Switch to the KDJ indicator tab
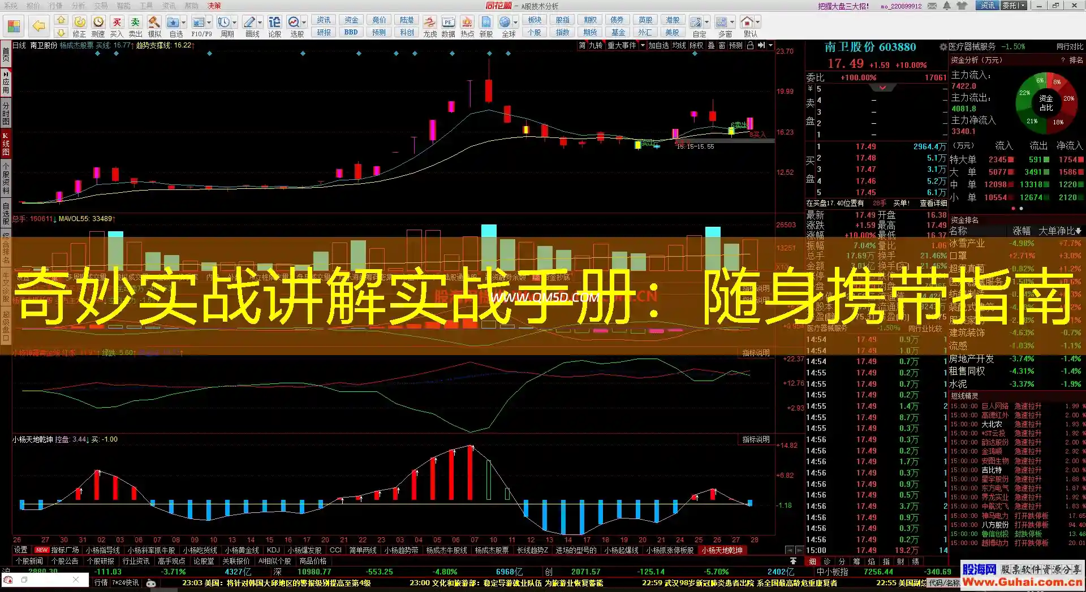The height and width of the screenshot is (592, 1086). pyautogui.click(x=273, y=550)
